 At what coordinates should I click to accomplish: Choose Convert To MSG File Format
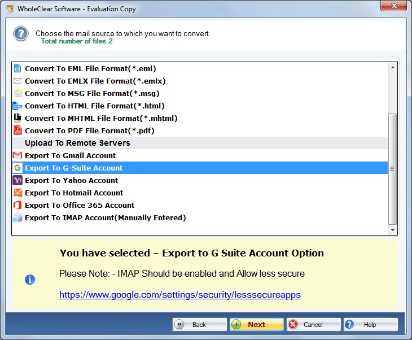pyautogui.click(x=200, y=93)
